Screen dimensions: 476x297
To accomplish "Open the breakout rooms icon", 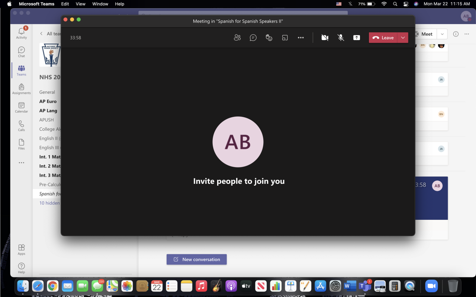I will tap(285, 37).
